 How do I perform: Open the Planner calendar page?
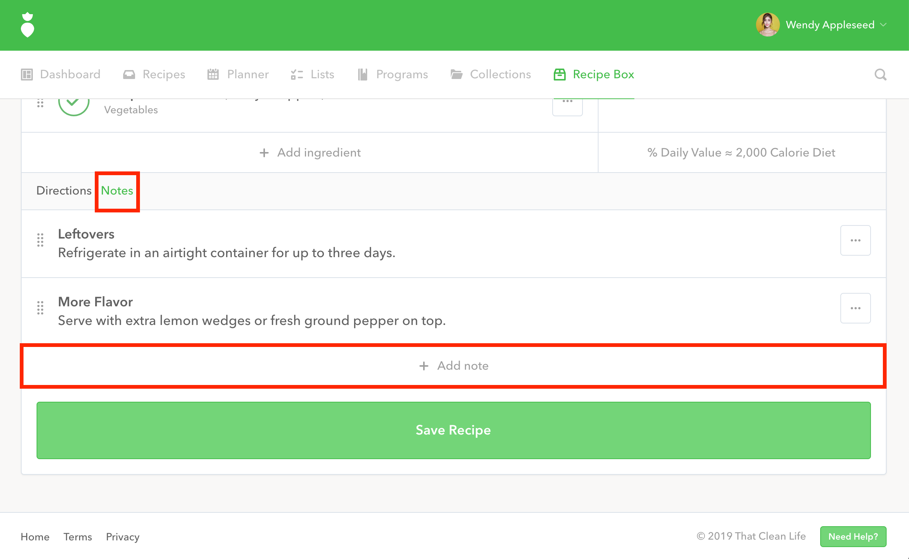click(238, 75)
